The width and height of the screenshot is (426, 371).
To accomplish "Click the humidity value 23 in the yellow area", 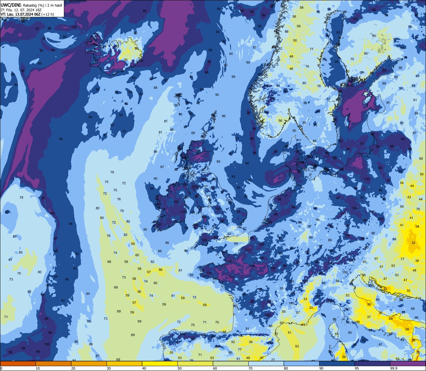I will 311,308.
